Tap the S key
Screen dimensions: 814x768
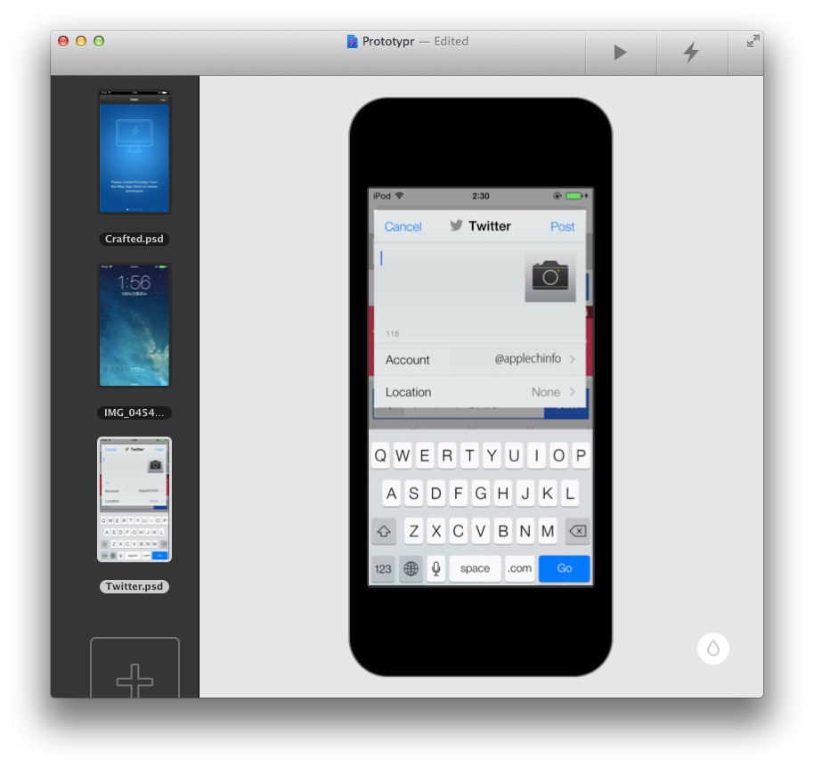point(414,494)
